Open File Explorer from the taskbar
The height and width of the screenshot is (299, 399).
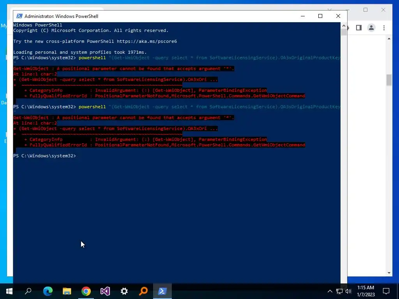67,291
